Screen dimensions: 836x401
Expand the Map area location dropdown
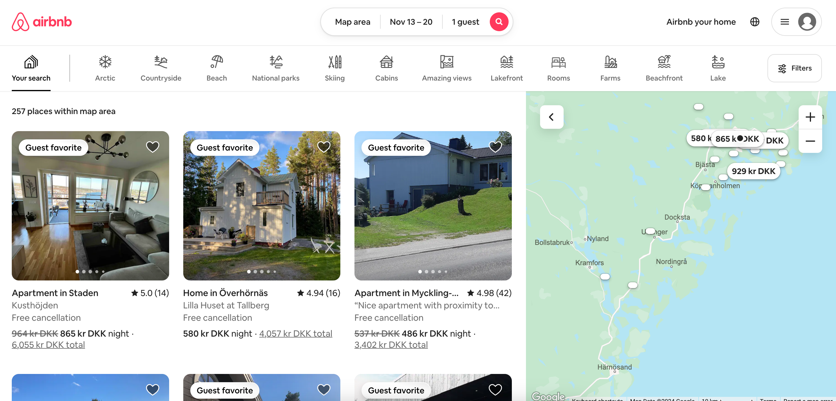coord(352,22)
